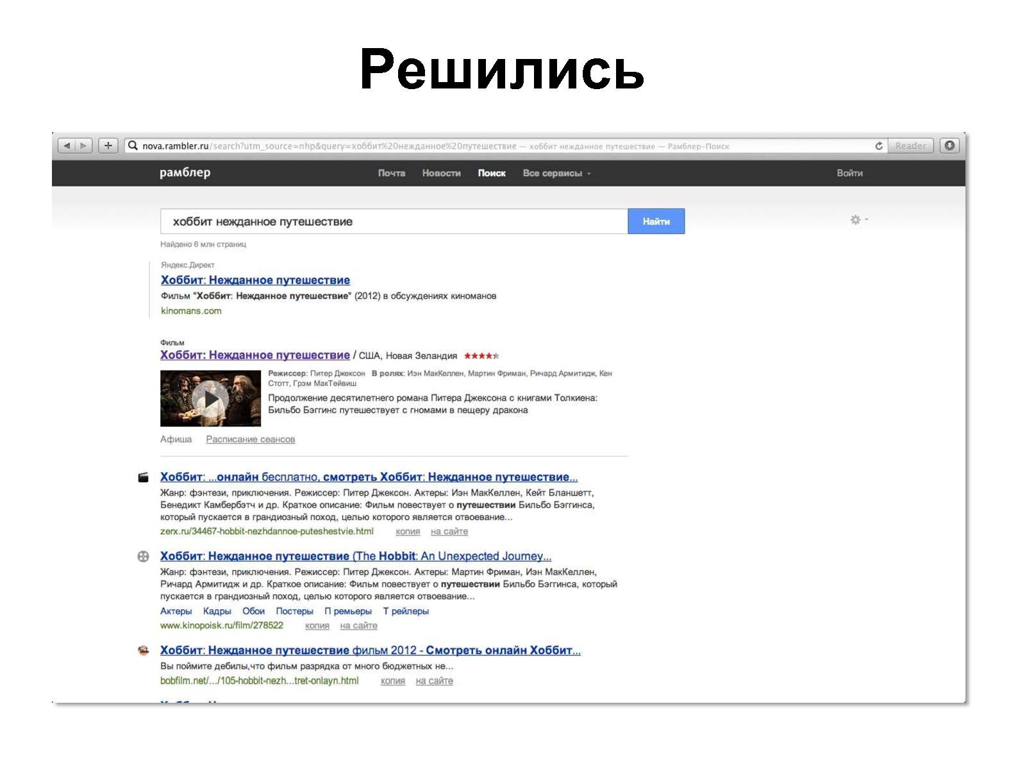This screenshot has height=763, width=1018.
Task: Click the Reader button in the address bar
Action: 910,146
